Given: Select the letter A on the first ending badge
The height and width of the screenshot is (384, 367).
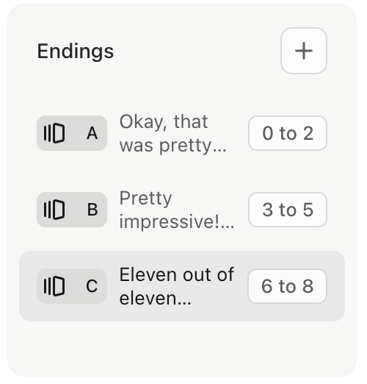Looking at the screenshot, I should [x=92, y=133].
